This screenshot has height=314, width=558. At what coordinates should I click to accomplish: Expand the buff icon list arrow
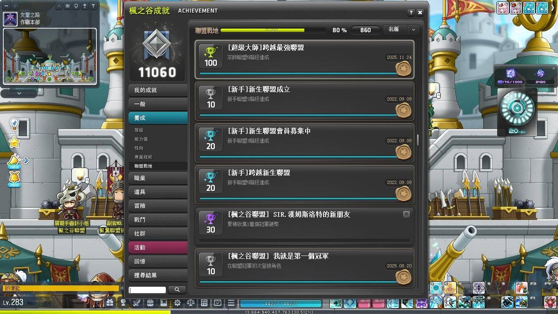point(27,160)
